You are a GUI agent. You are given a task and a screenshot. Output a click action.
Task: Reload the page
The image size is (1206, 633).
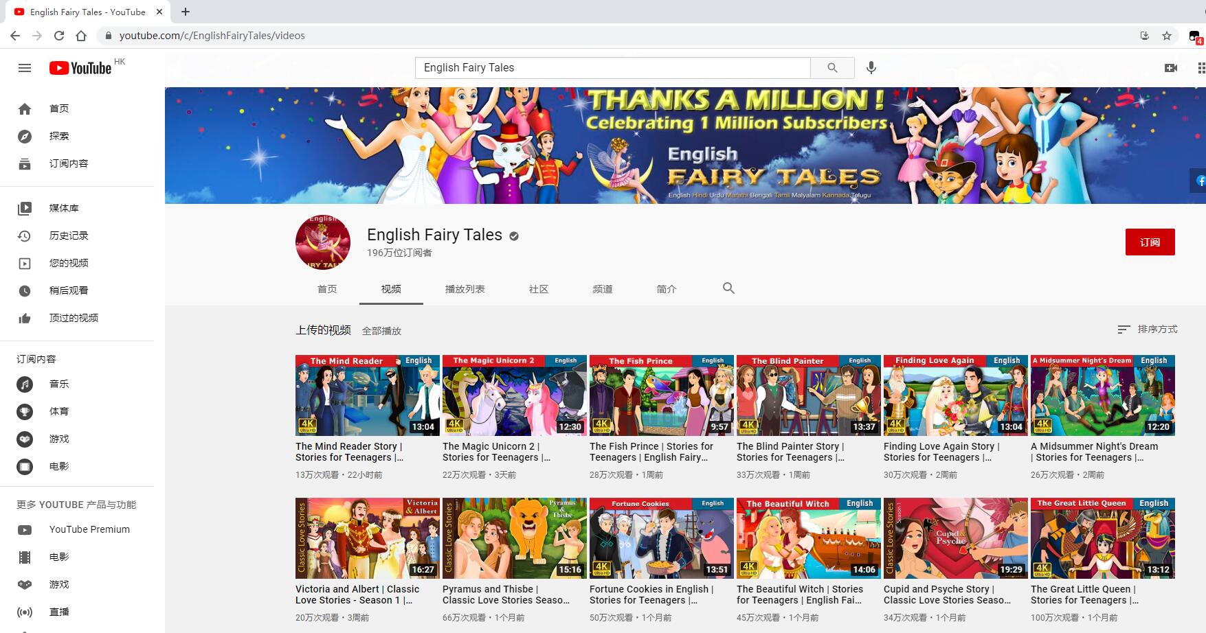59,36
